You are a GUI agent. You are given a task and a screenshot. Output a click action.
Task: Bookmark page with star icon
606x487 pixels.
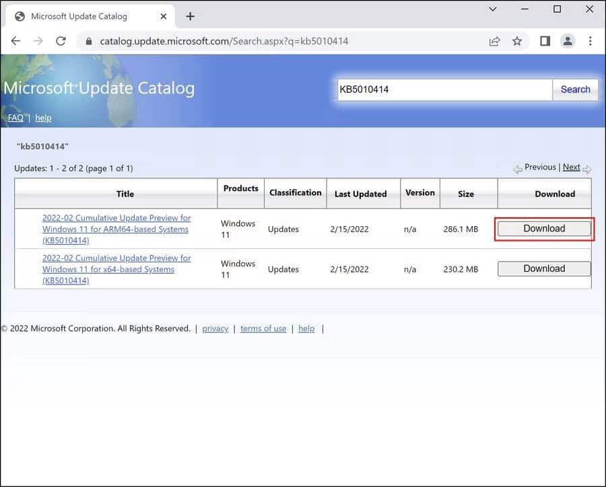pyautogui.click(x=517, y=41)
